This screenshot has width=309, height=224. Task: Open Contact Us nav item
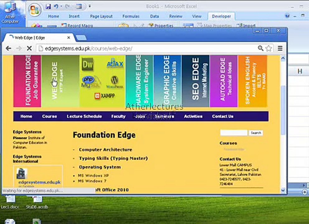click(x=223, y=116)
